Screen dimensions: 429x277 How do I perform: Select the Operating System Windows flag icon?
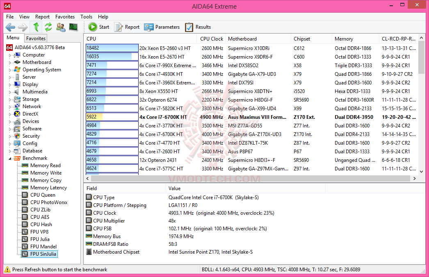pos(17,70)
